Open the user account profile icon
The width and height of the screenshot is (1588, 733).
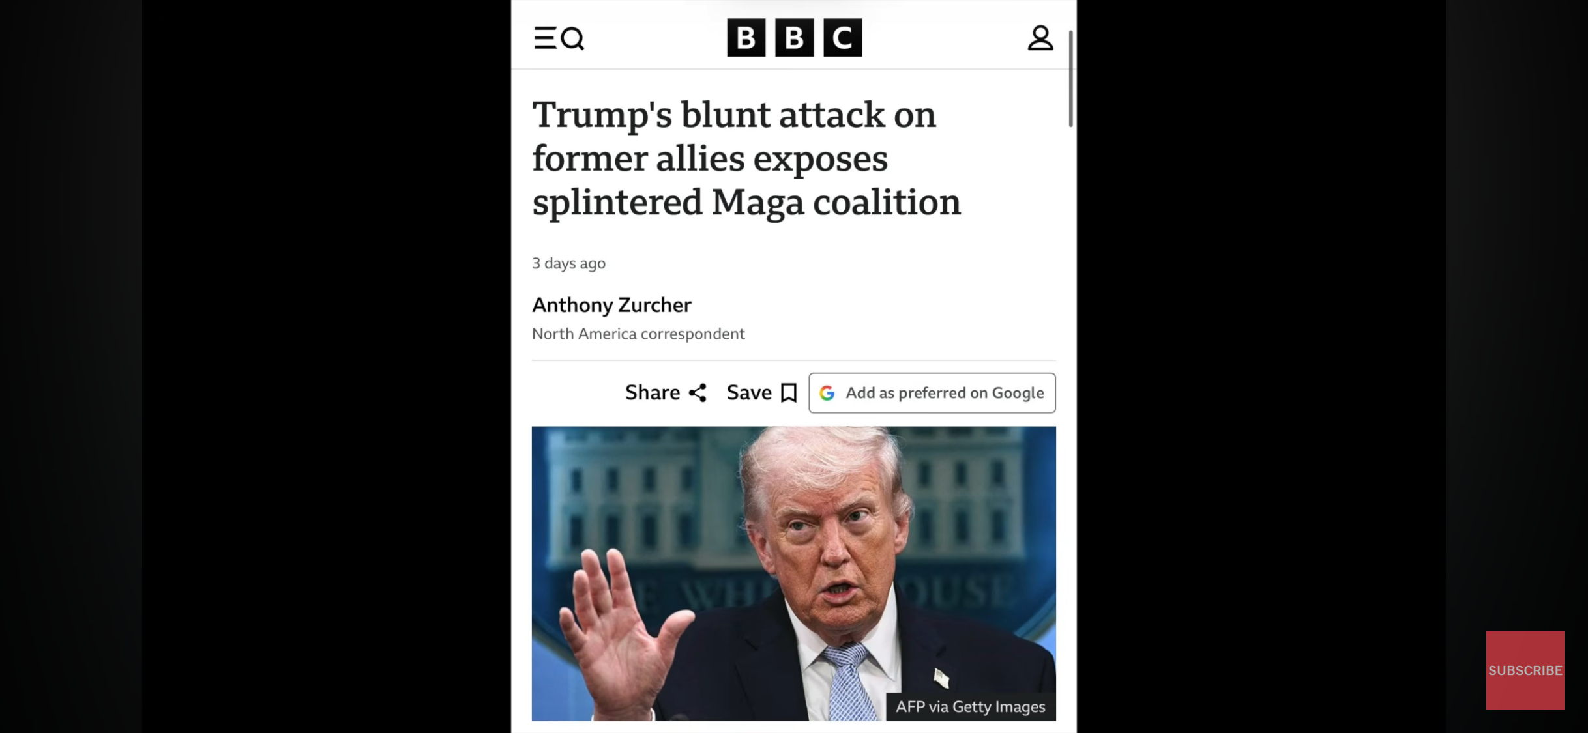[1040, 38]
